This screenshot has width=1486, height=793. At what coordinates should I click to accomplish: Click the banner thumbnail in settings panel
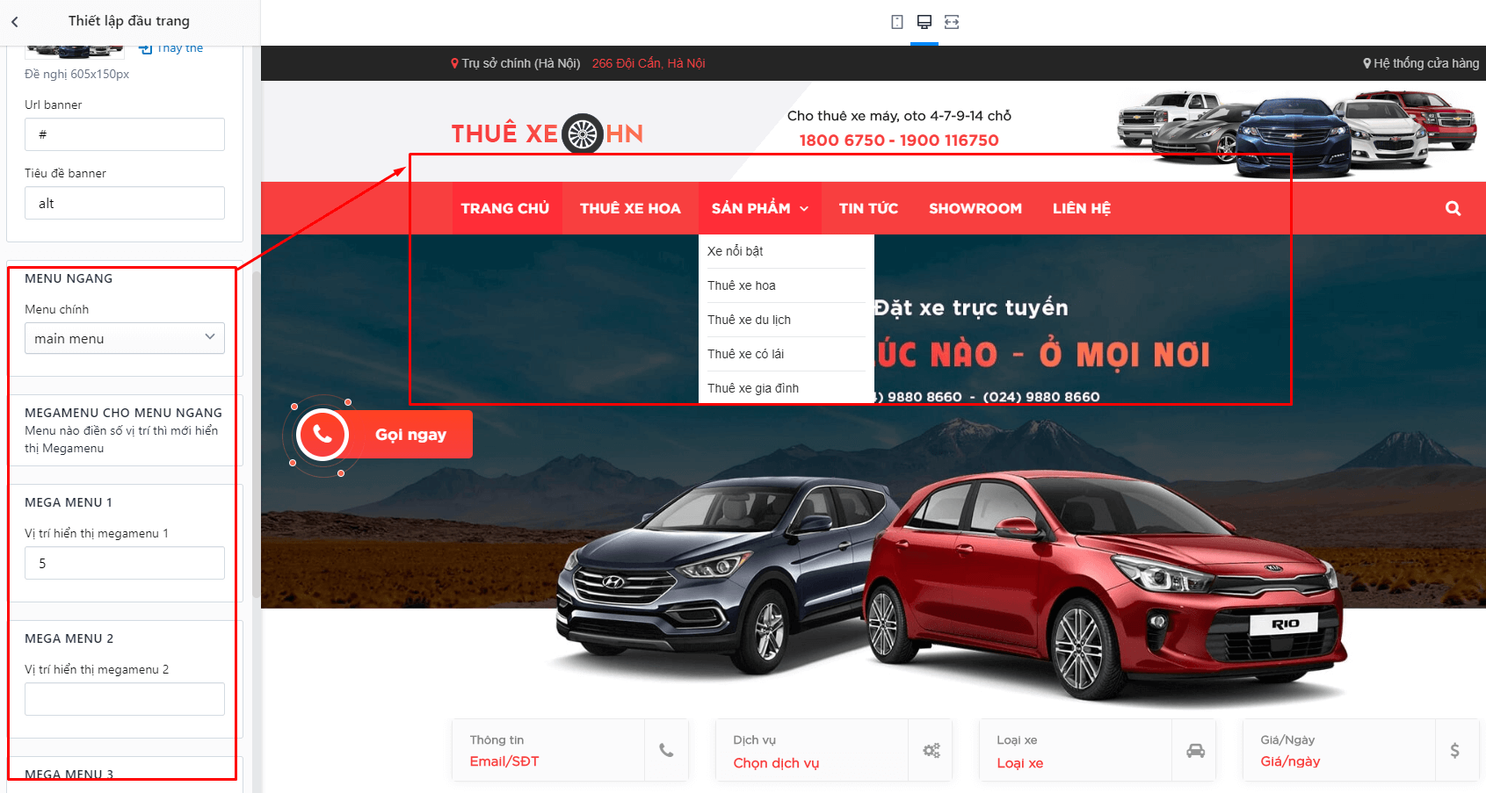tap(76, 51)
